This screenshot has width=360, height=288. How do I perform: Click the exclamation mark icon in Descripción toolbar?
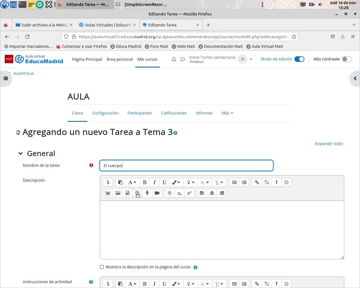pyautogui.click(x=276, y=182)
